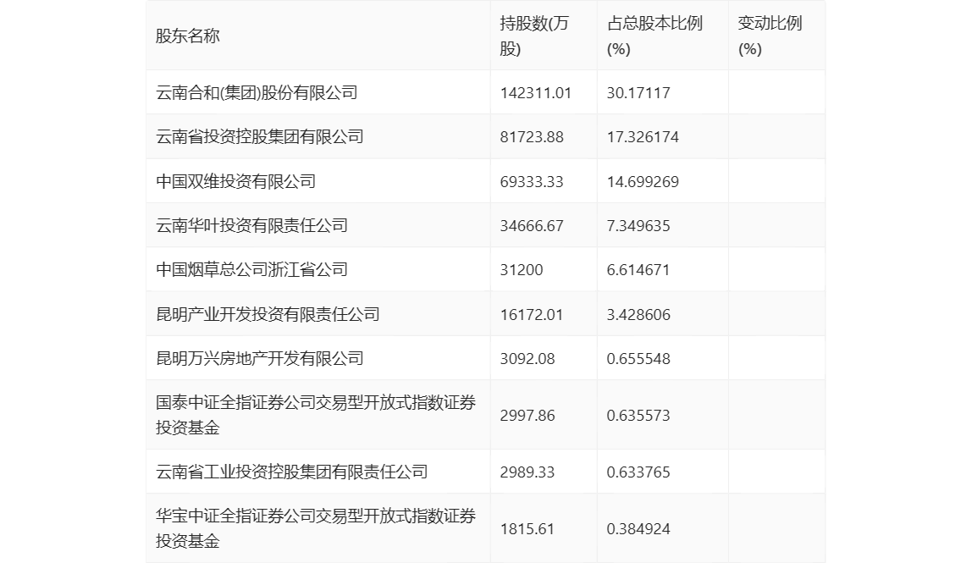Select the 华宝中证全指证券公司 fund name

coord(316,528)
